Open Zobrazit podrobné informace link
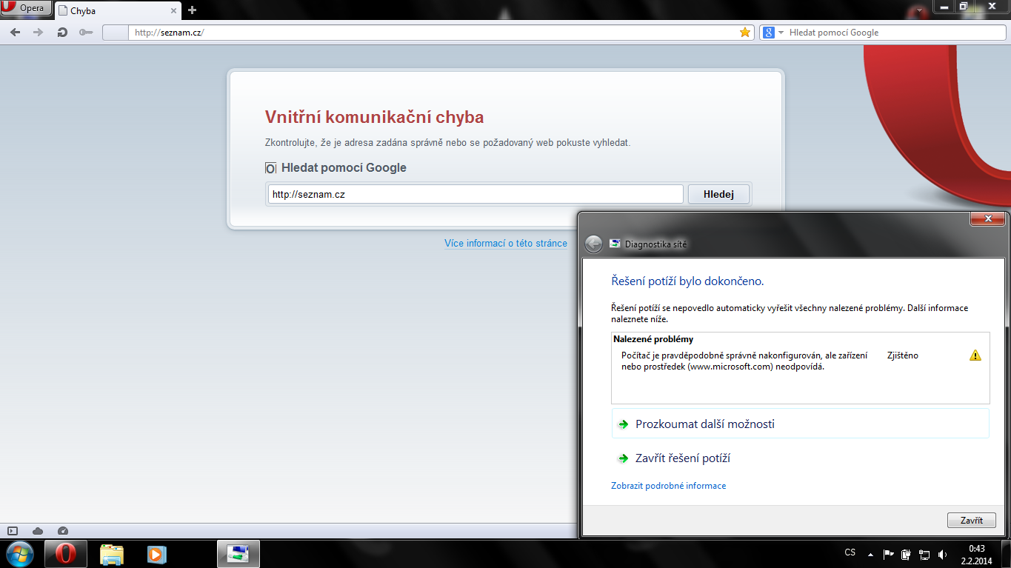This screenshot has height=568, width=1011. click(x=668, y=486)
